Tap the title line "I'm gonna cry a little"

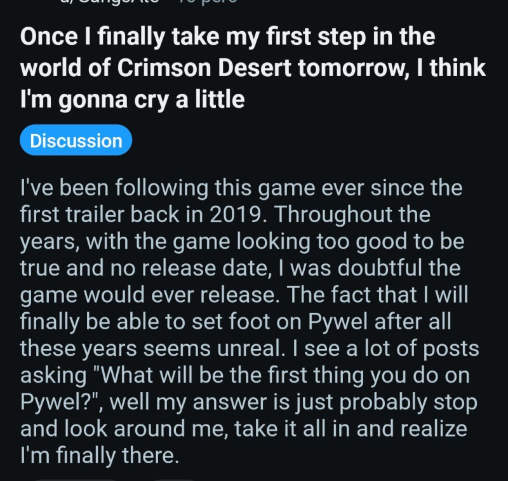click(132, 100)
